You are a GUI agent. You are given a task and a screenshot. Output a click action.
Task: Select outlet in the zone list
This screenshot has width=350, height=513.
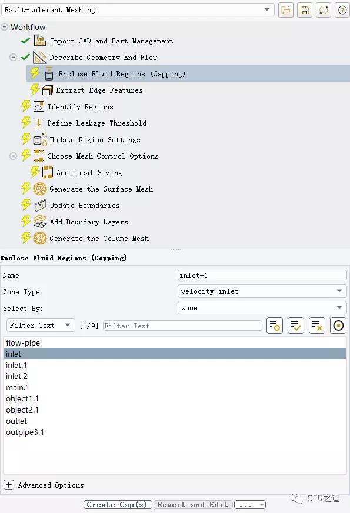pyautogui.click(x=175, y=421)
